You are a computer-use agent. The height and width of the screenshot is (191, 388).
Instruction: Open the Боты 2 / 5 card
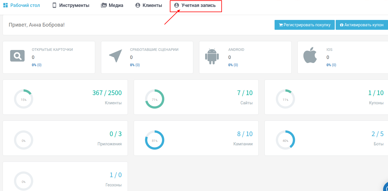pos(326,138)
